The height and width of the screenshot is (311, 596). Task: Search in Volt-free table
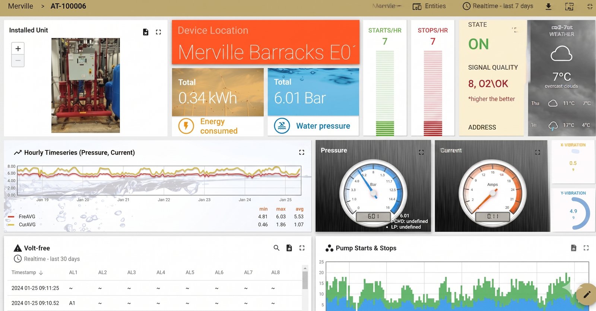point(276,248)
